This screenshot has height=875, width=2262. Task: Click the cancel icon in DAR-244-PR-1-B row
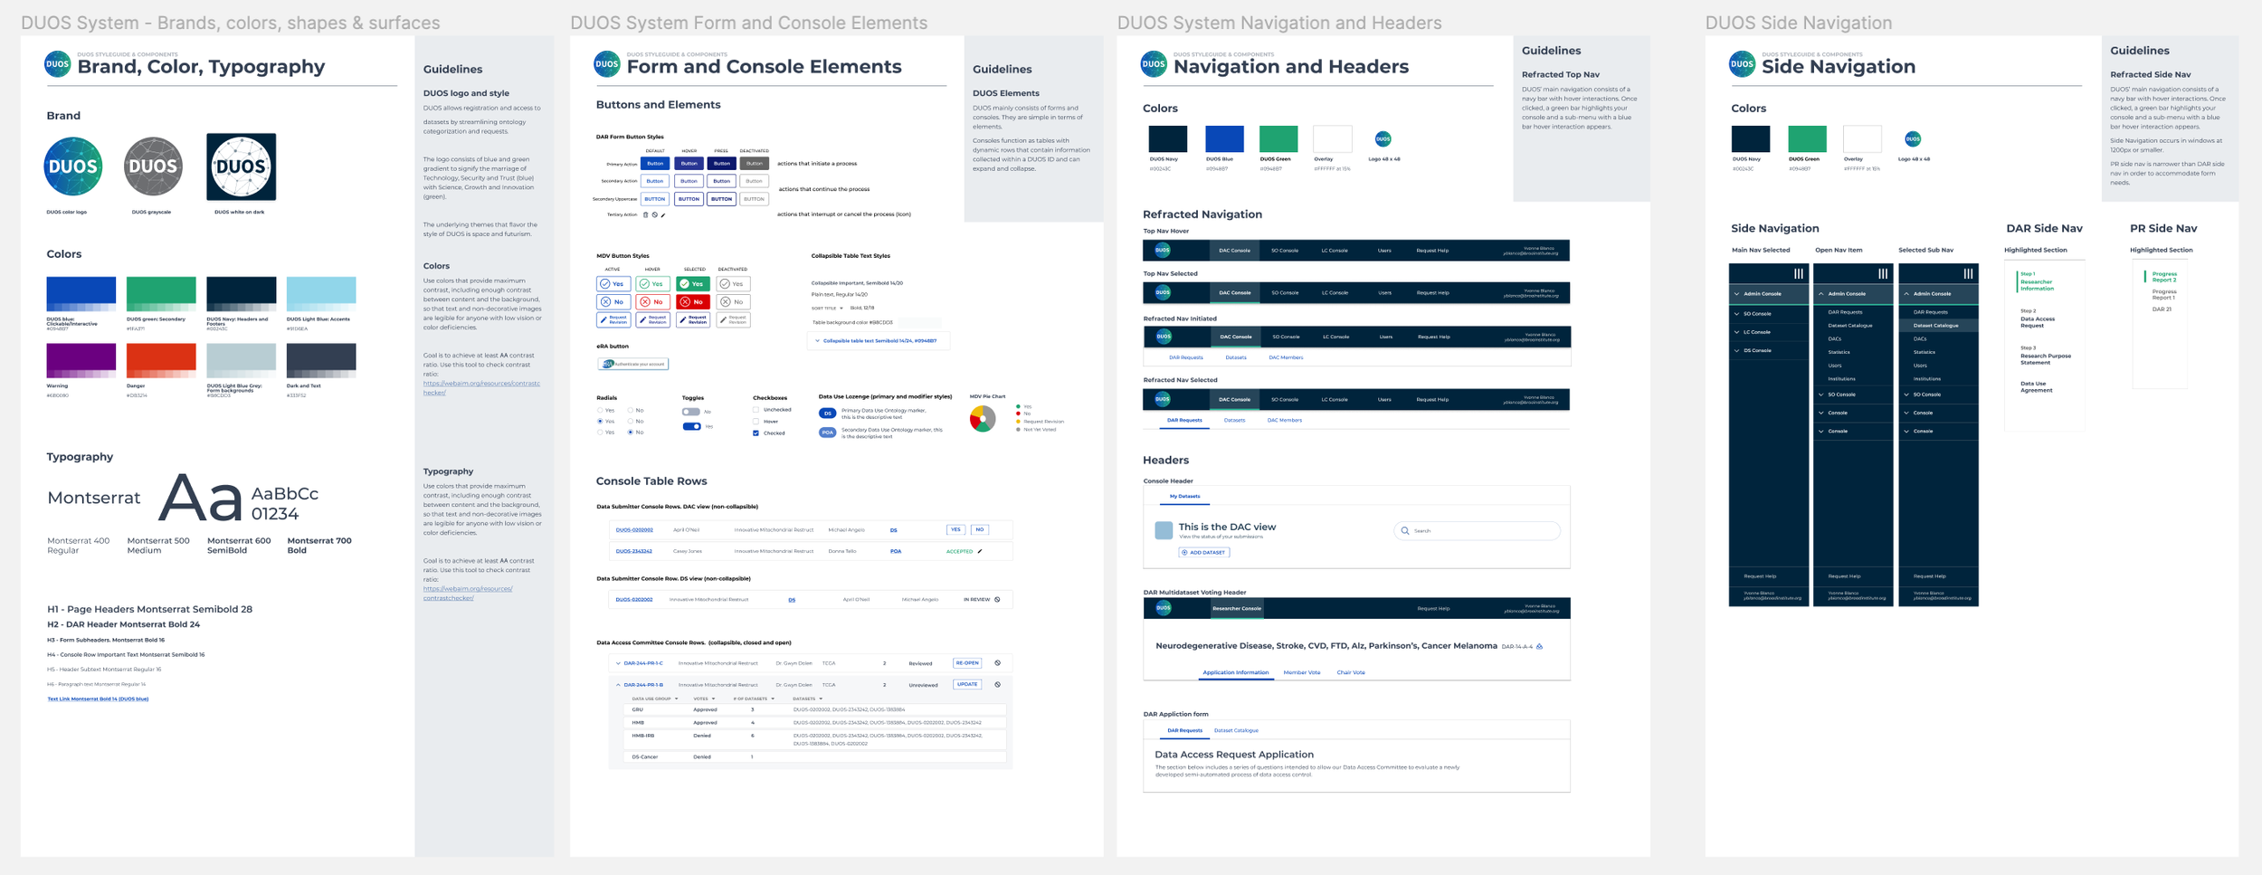pyautogui.click(x=997, y=684)
